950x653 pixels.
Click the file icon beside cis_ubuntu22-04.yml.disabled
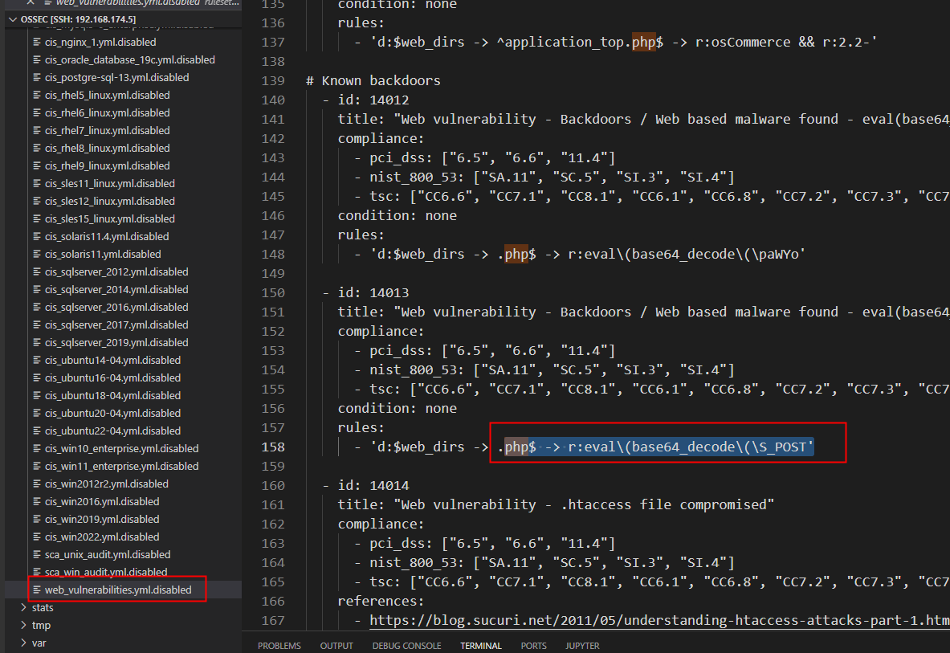[37, 431]
